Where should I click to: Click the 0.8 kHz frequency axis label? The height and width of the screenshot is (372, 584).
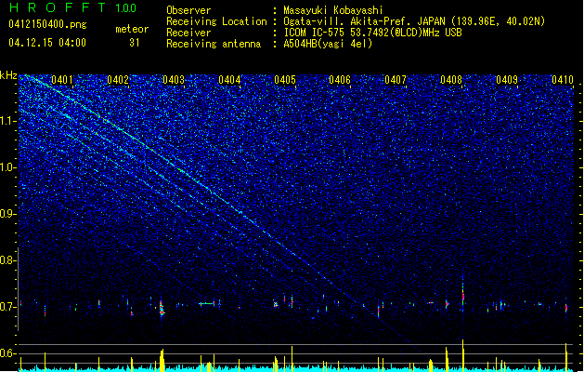8,260
